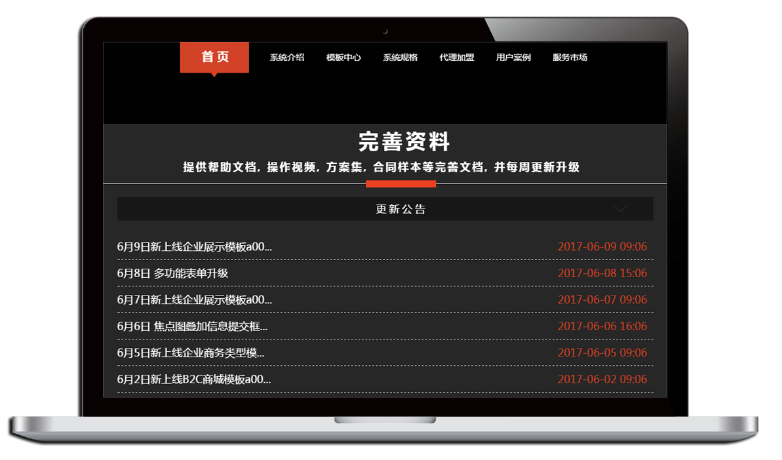This screenshot has height=460, width=782.
Task: Go to 模板中心 in navigation
Action: [343, 58]
